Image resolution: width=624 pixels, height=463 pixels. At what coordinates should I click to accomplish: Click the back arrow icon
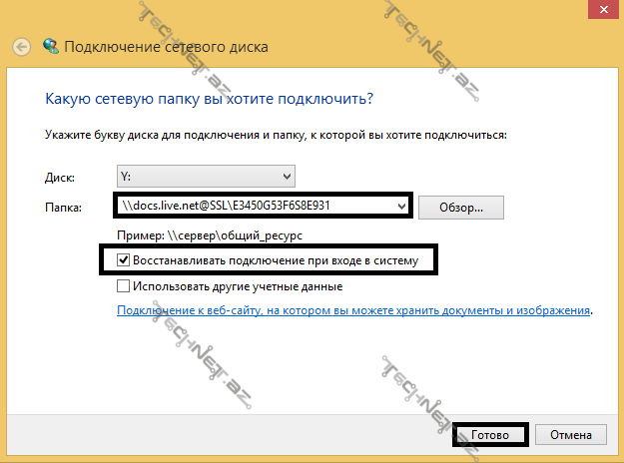pos(22,47)
